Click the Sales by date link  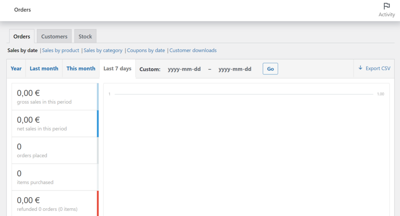[x=23, y=50]
